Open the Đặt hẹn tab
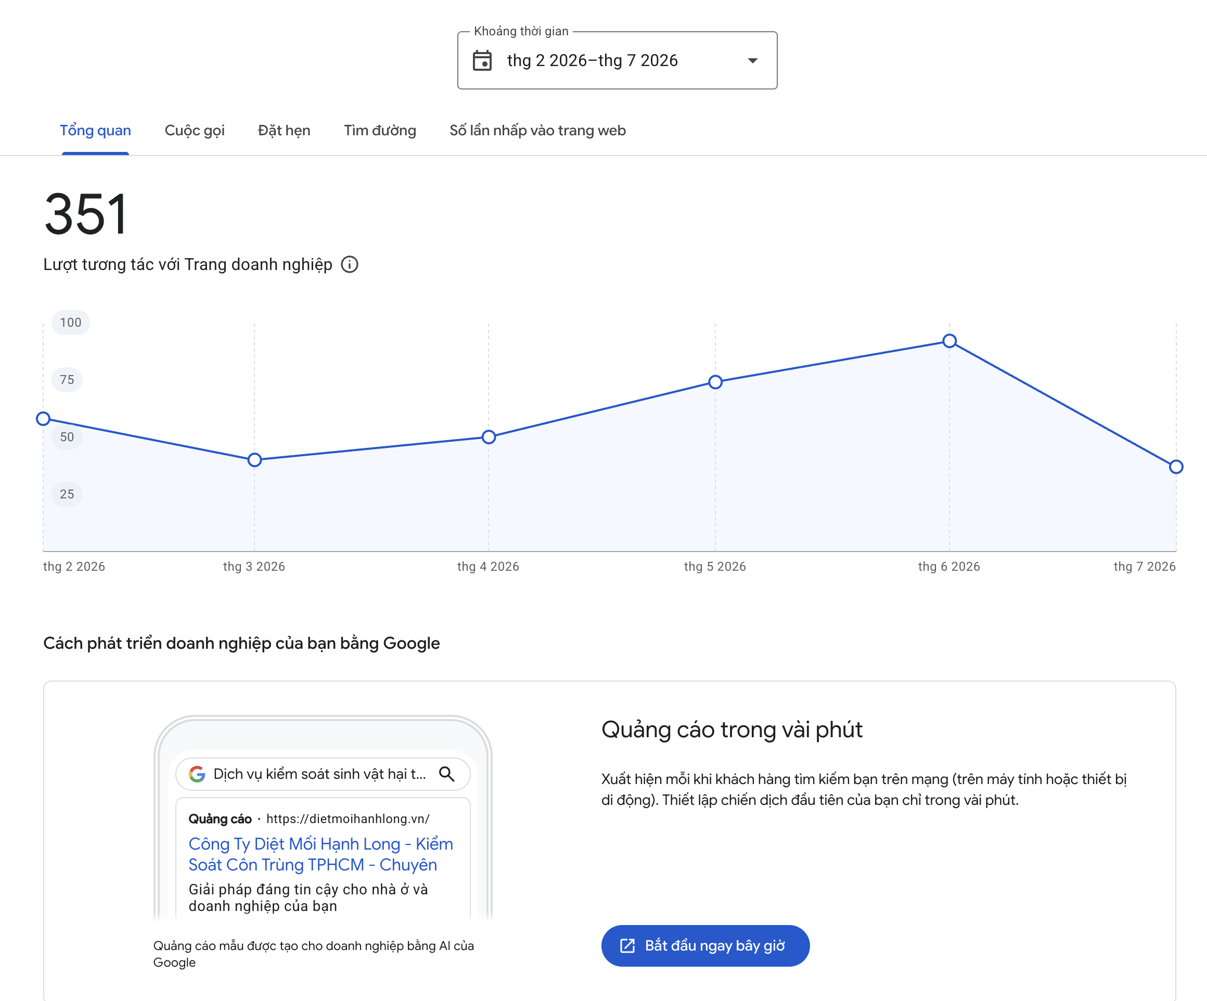 click(x=284, y=131)
